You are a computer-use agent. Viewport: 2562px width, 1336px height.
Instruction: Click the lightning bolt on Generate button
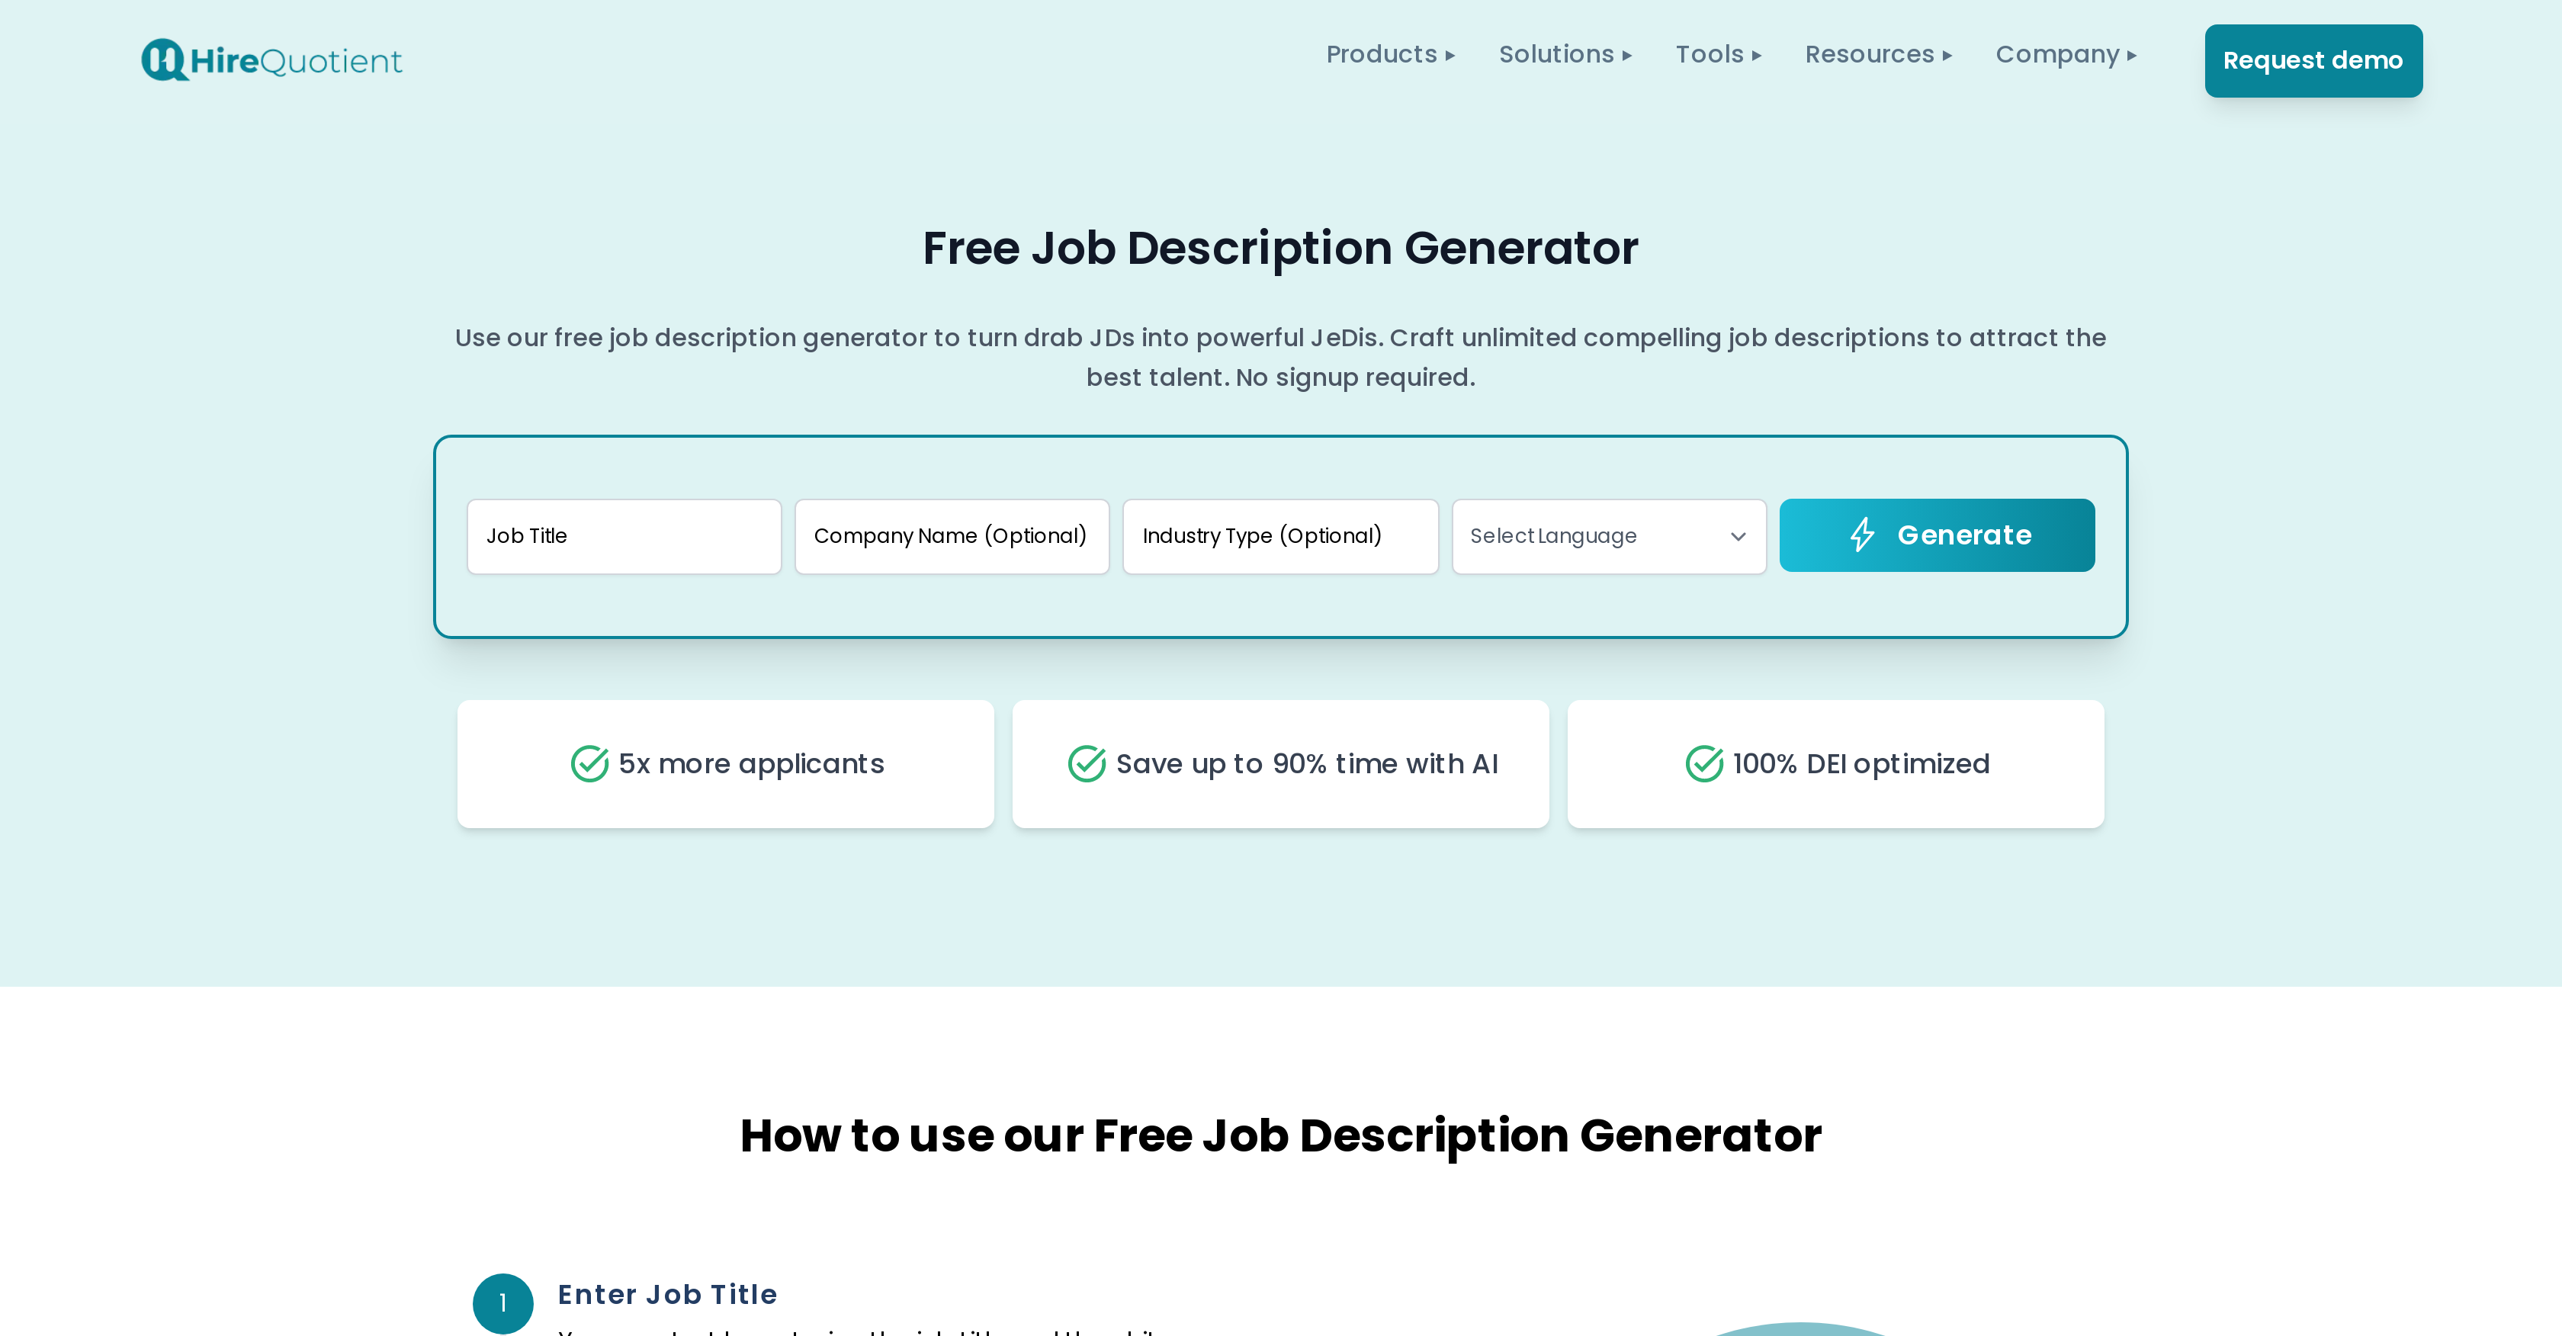point(1860,534)
